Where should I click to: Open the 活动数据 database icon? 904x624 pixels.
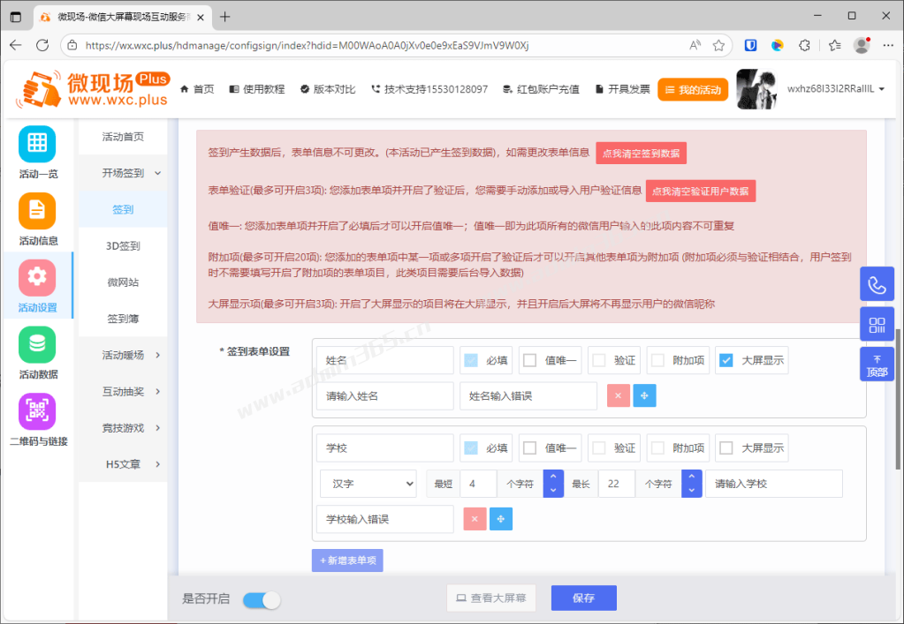click(x=36, y=344)
